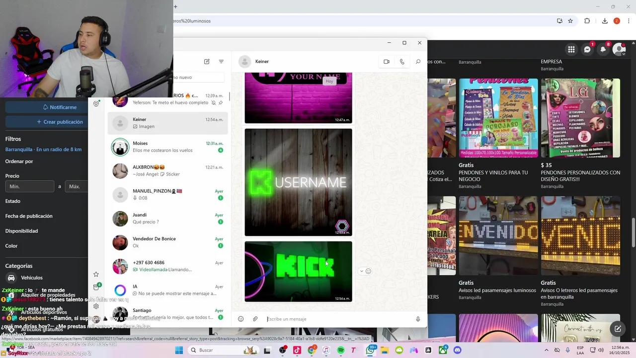Open IA chat
636x358 pixels.
(x=168, y=290)
